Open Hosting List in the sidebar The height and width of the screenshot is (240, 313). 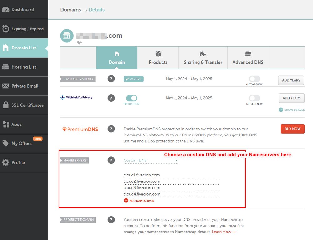click(24, 67)
